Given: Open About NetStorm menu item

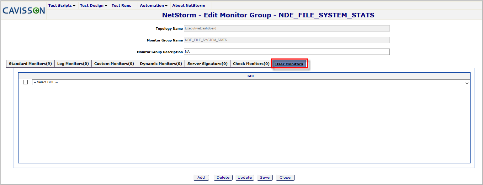Looking at the screenshot, I should (x=189, y=6).
